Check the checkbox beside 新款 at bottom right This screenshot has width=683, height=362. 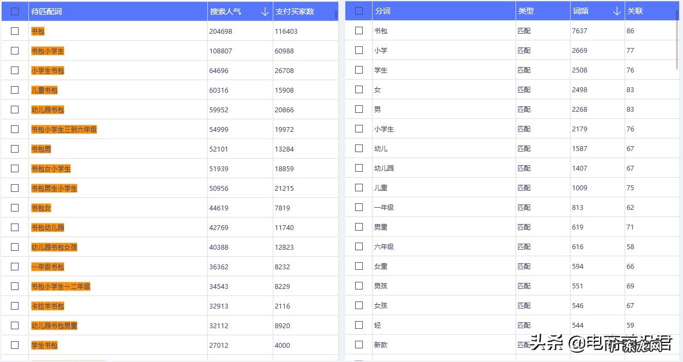358,345
